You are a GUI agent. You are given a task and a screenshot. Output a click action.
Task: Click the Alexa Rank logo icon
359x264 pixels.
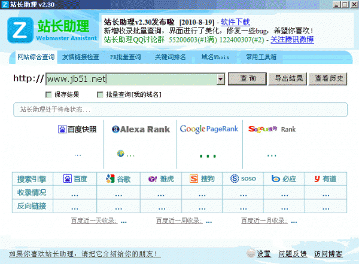point(115,130)
